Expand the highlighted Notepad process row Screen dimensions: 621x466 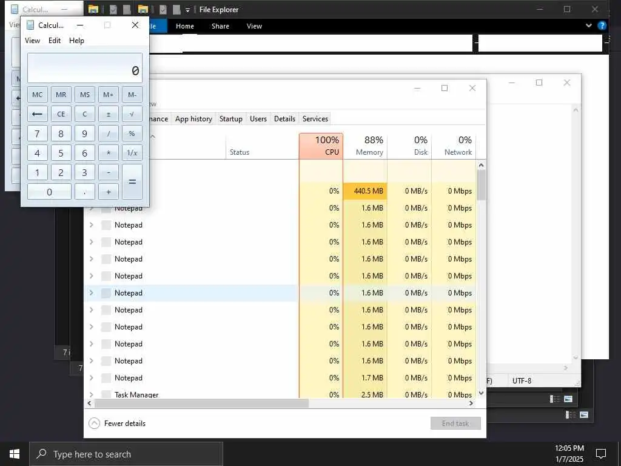point(92,293)
